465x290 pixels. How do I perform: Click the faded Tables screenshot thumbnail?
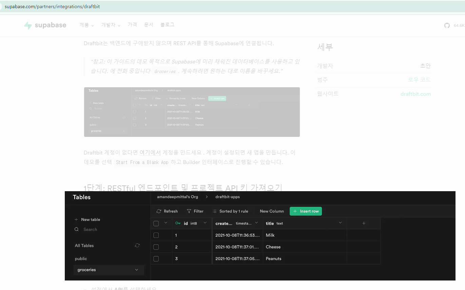(x=192, y=112)
